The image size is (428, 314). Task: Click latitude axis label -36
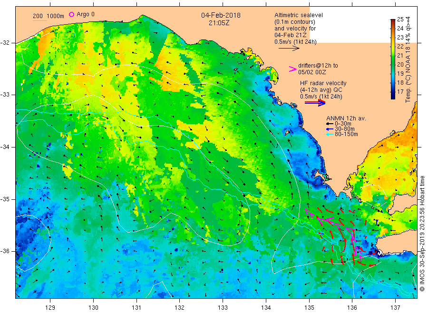[5, 251]
